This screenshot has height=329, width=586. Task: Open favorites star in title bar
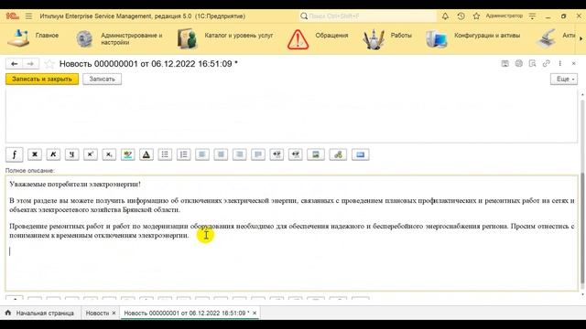476,16
